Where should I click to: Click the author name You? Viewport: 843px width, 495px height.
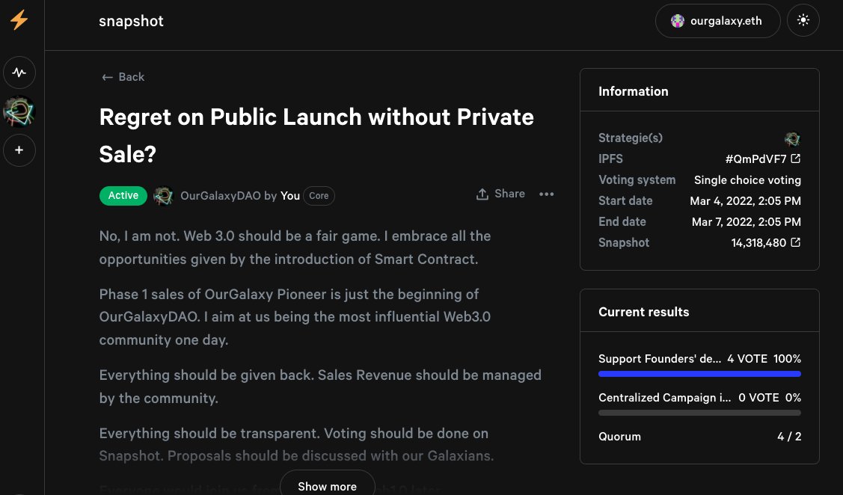tap(289, 196)
